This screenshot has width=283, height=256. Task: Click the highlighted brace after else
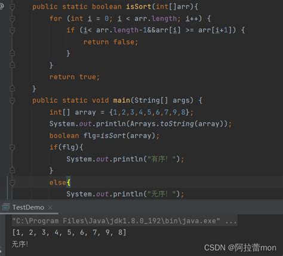pyautogui.click(x=69, y=182)
